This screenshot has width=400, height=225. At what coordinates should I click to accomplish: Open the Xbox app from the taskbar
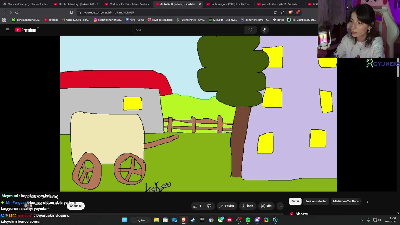tap(220, 220)
